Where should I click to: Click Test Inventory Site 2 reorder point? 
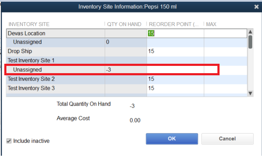[x=175, y=79]
